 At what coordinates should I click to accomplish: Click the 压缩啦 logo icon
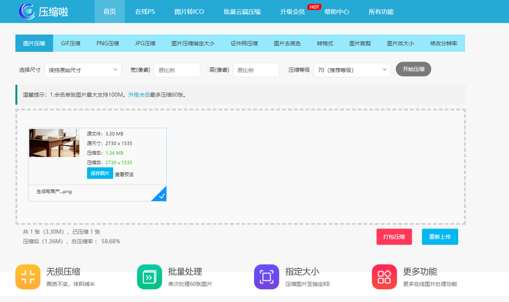pos(27,11)
